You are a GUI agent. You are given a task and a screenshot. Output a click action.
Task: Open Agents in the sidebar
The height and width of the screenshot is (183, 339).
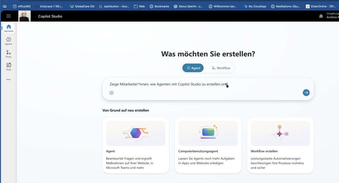click(x=9, y=41)
